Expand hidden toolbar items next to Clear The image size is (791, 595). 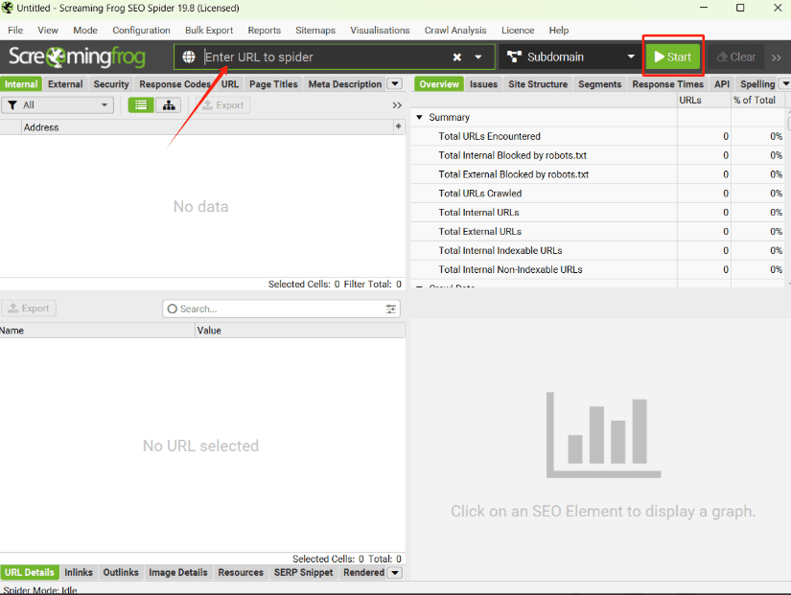pyautogui.click(x=777, y=57)
